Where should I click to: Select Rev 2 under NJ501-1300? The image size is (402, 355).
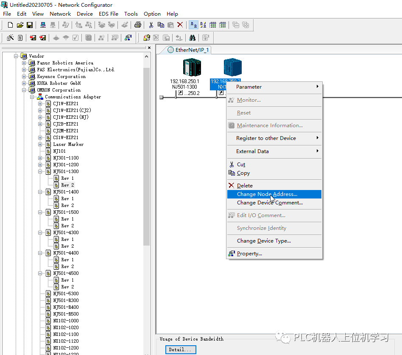(67, 185)
